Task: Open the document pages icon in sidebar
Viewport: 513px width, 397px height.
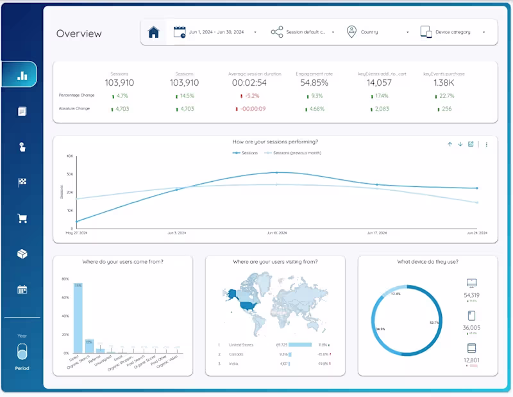Action: coord(22,111)
